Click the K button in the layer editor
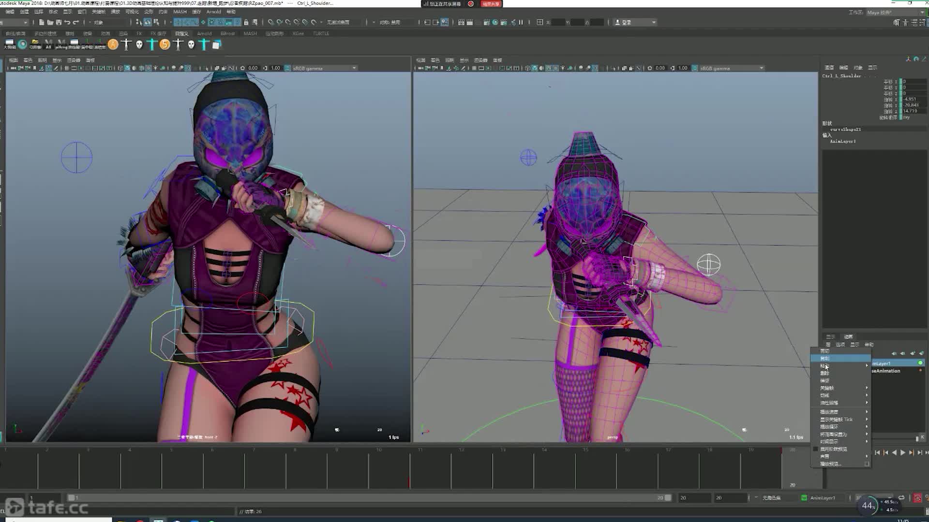The image size is (929, 522). (x=922, y=437)
